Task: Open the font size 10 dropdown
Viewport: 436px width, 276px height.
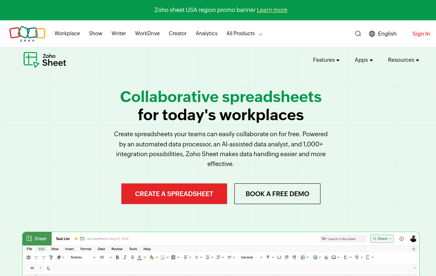Action: click(106, 257)
